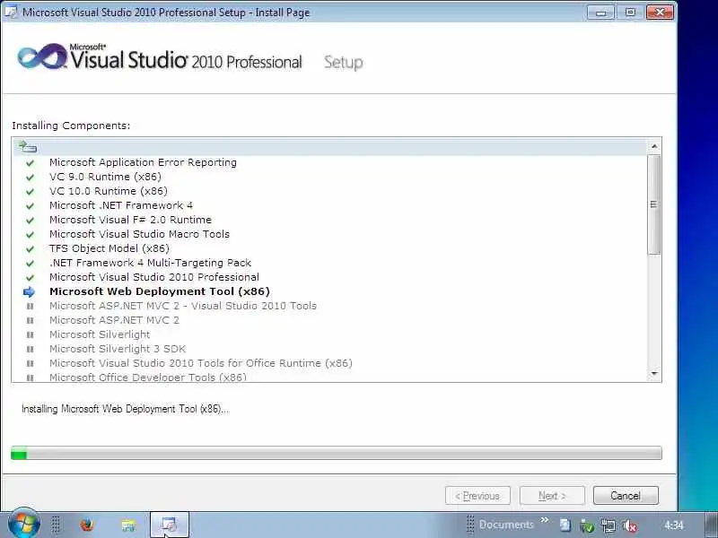This screenshot has width=718, height=538.
Task: Click the scrollbar down arrow
Action: click(654, 374)
